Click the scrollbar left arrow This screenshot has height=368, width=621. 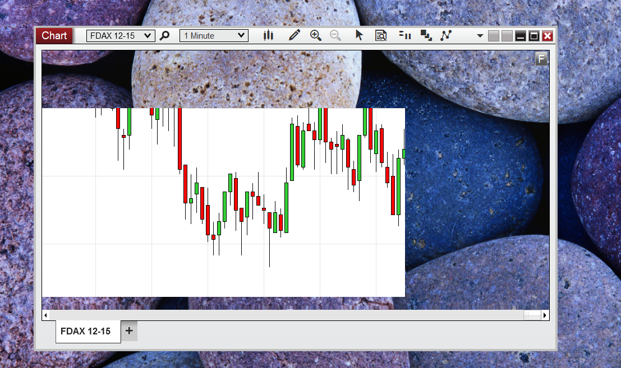(46, 315)
